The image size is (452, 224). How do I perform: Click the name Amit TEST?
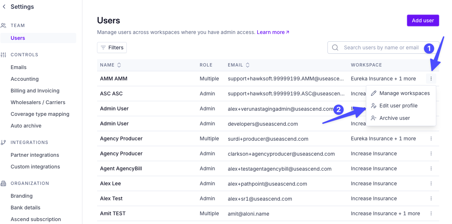tap(113, 213)
